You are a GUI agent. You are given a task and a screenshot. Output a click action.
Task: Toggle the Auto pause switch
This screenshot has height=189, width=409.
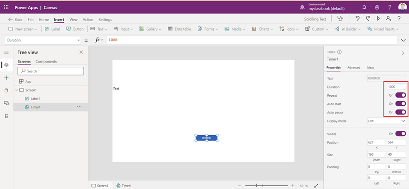tap(400, 113)
